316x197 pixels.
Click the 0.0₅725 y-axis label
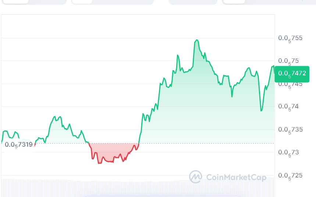[x=290, y=176]
